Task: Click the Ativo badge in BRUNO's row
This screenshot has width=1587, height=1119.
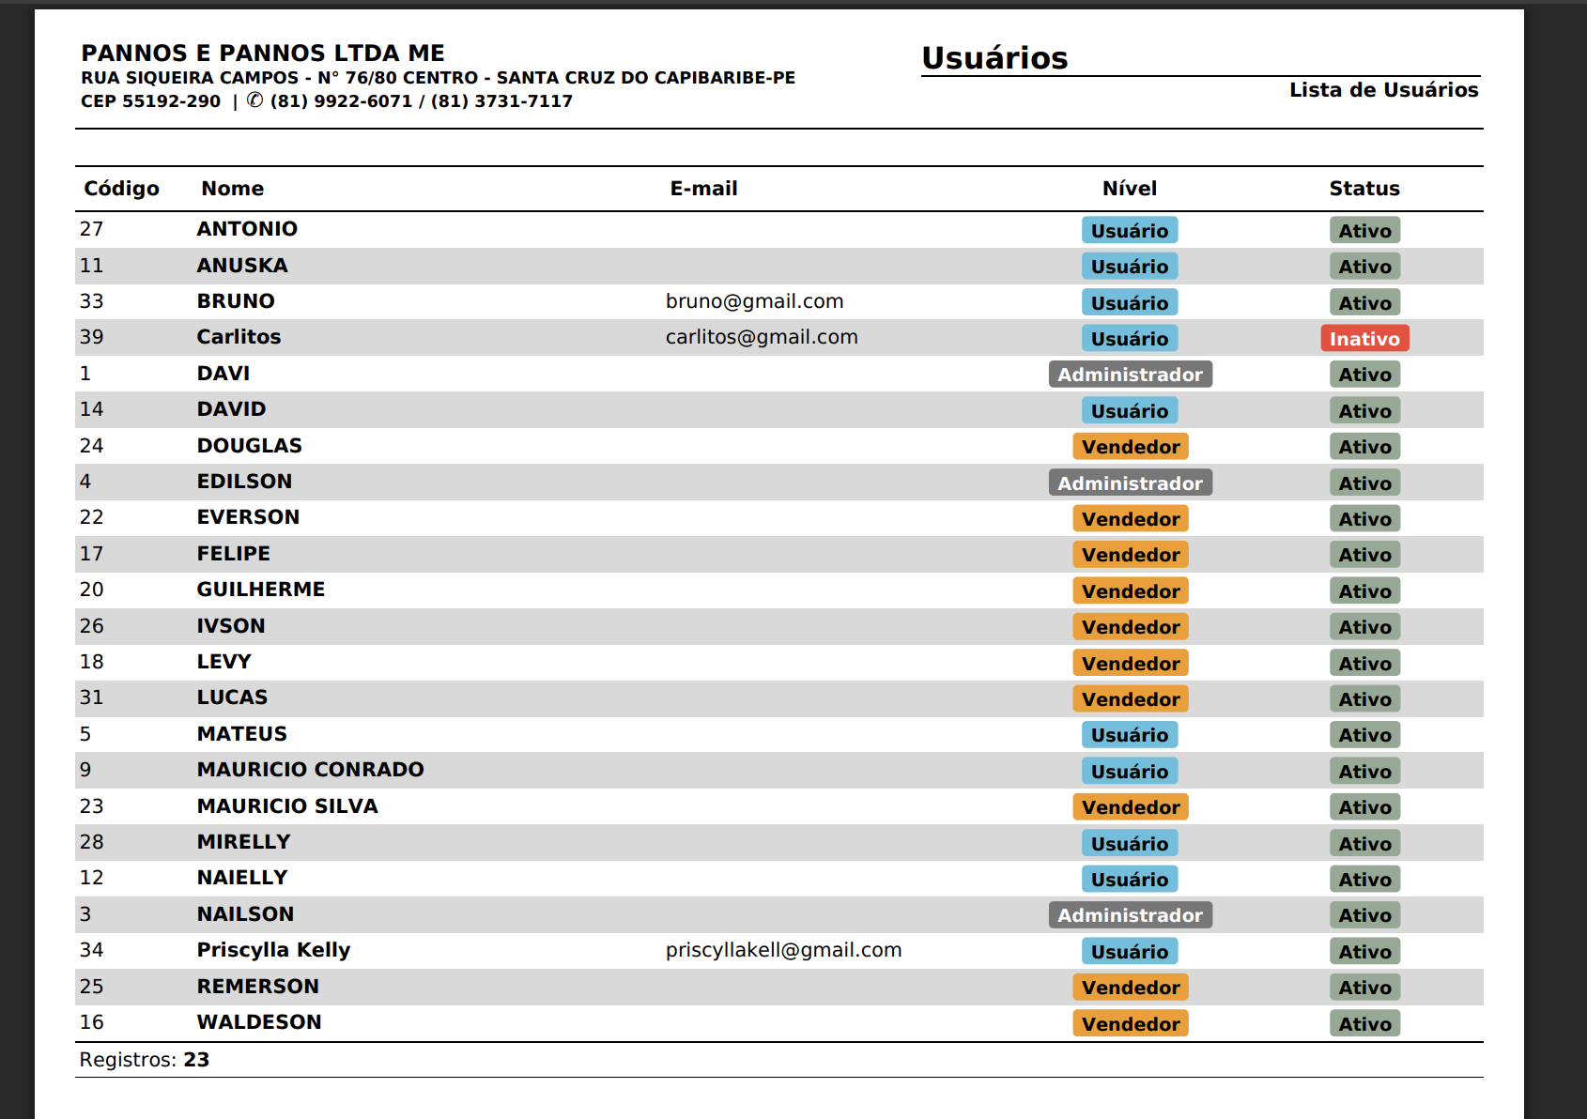Action: (1364, 303)
